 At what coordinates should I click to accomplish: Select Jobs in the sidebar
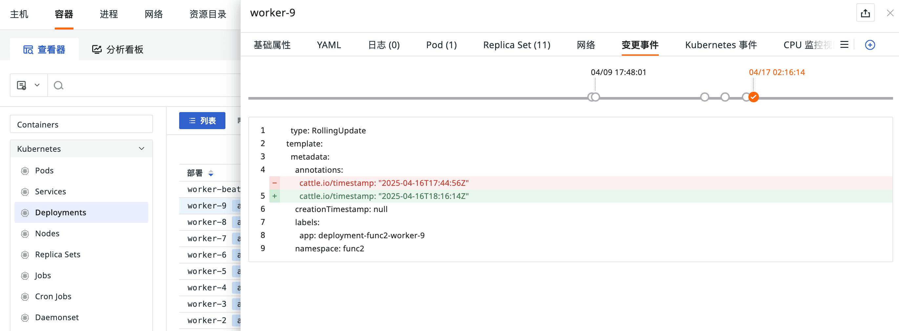pos(43,276)
